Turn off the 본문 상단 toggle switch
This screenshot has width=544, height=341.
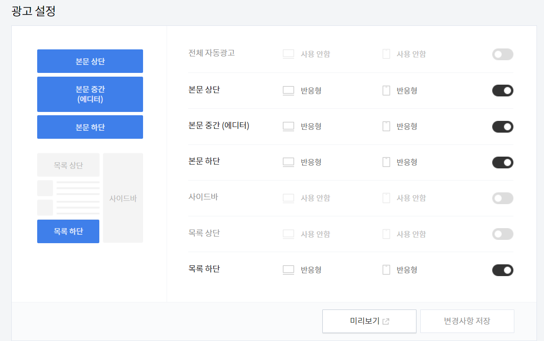(503, 90)
